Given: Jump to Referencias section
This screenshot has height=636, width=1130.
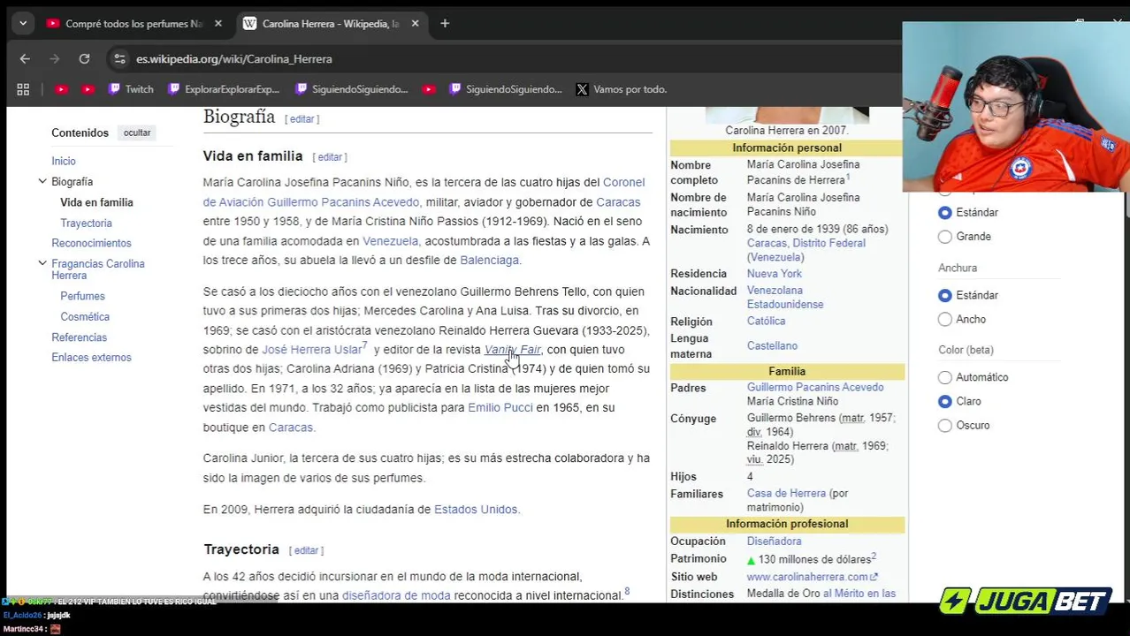Looking at the screenshot, I should coord(79,337).
